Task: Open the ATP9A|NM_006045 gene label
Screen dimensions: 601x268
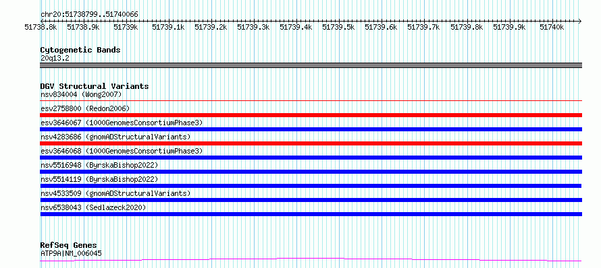Action: click(x=71, y=253)
